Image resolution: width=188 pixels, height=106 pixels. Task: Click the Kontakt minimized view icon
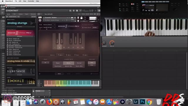point(80,11)
